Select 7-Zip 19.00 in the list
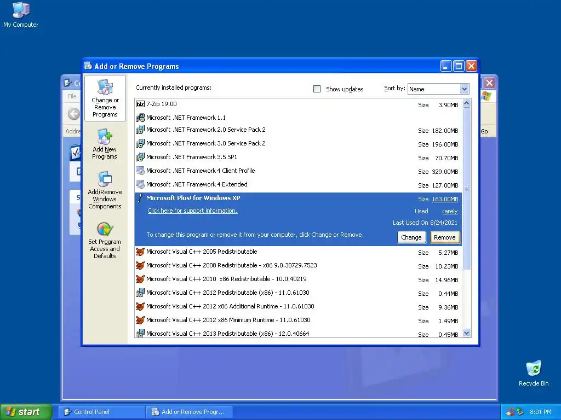The width and height of the screenshot is (561, 420). click(299, 104)
